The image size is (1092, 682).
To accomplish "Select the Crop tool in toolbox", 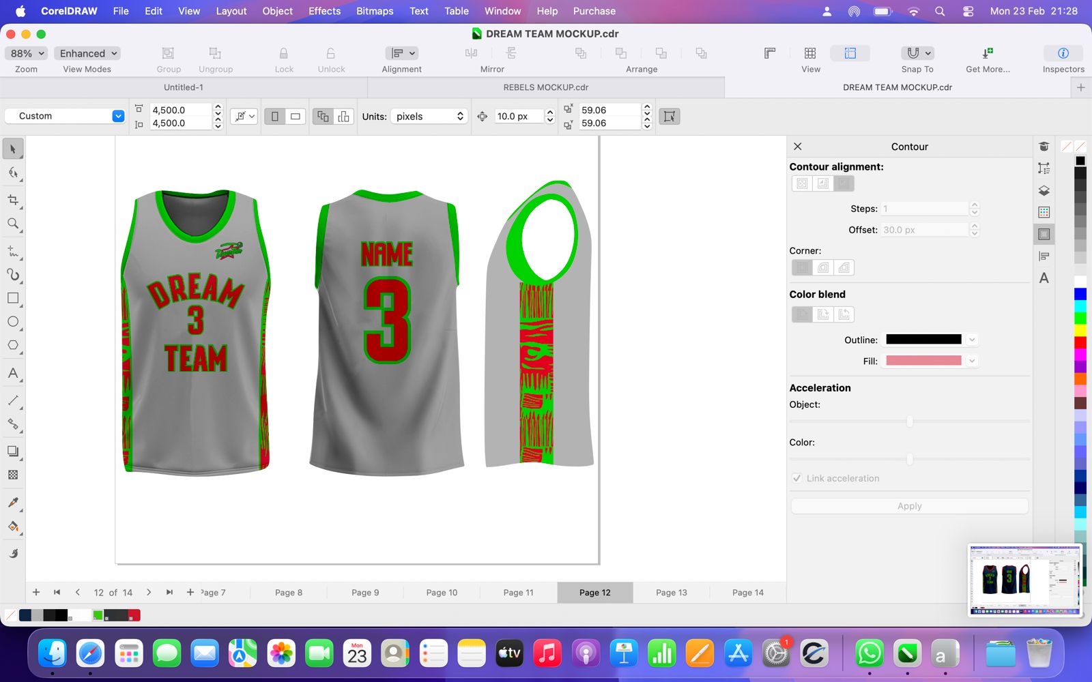I will 13,200.
